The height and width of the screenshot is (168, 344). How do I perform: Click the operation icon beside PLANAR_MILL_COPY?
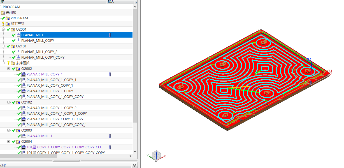click(18, 41)
